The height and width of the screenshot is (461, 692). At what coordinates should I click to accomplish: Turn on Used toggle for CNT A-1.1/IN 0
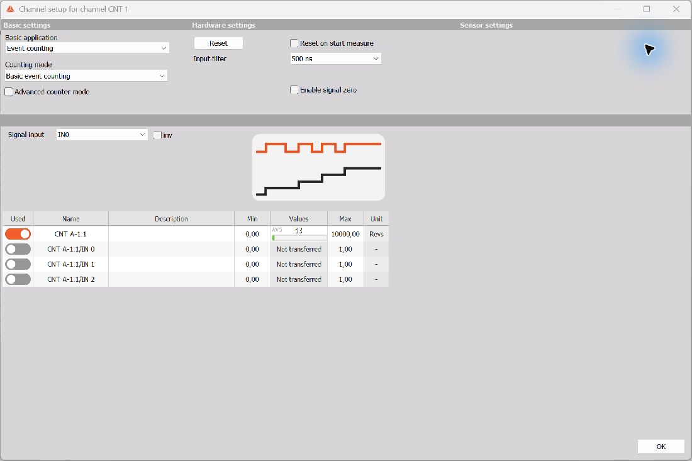tap(18, 249)
